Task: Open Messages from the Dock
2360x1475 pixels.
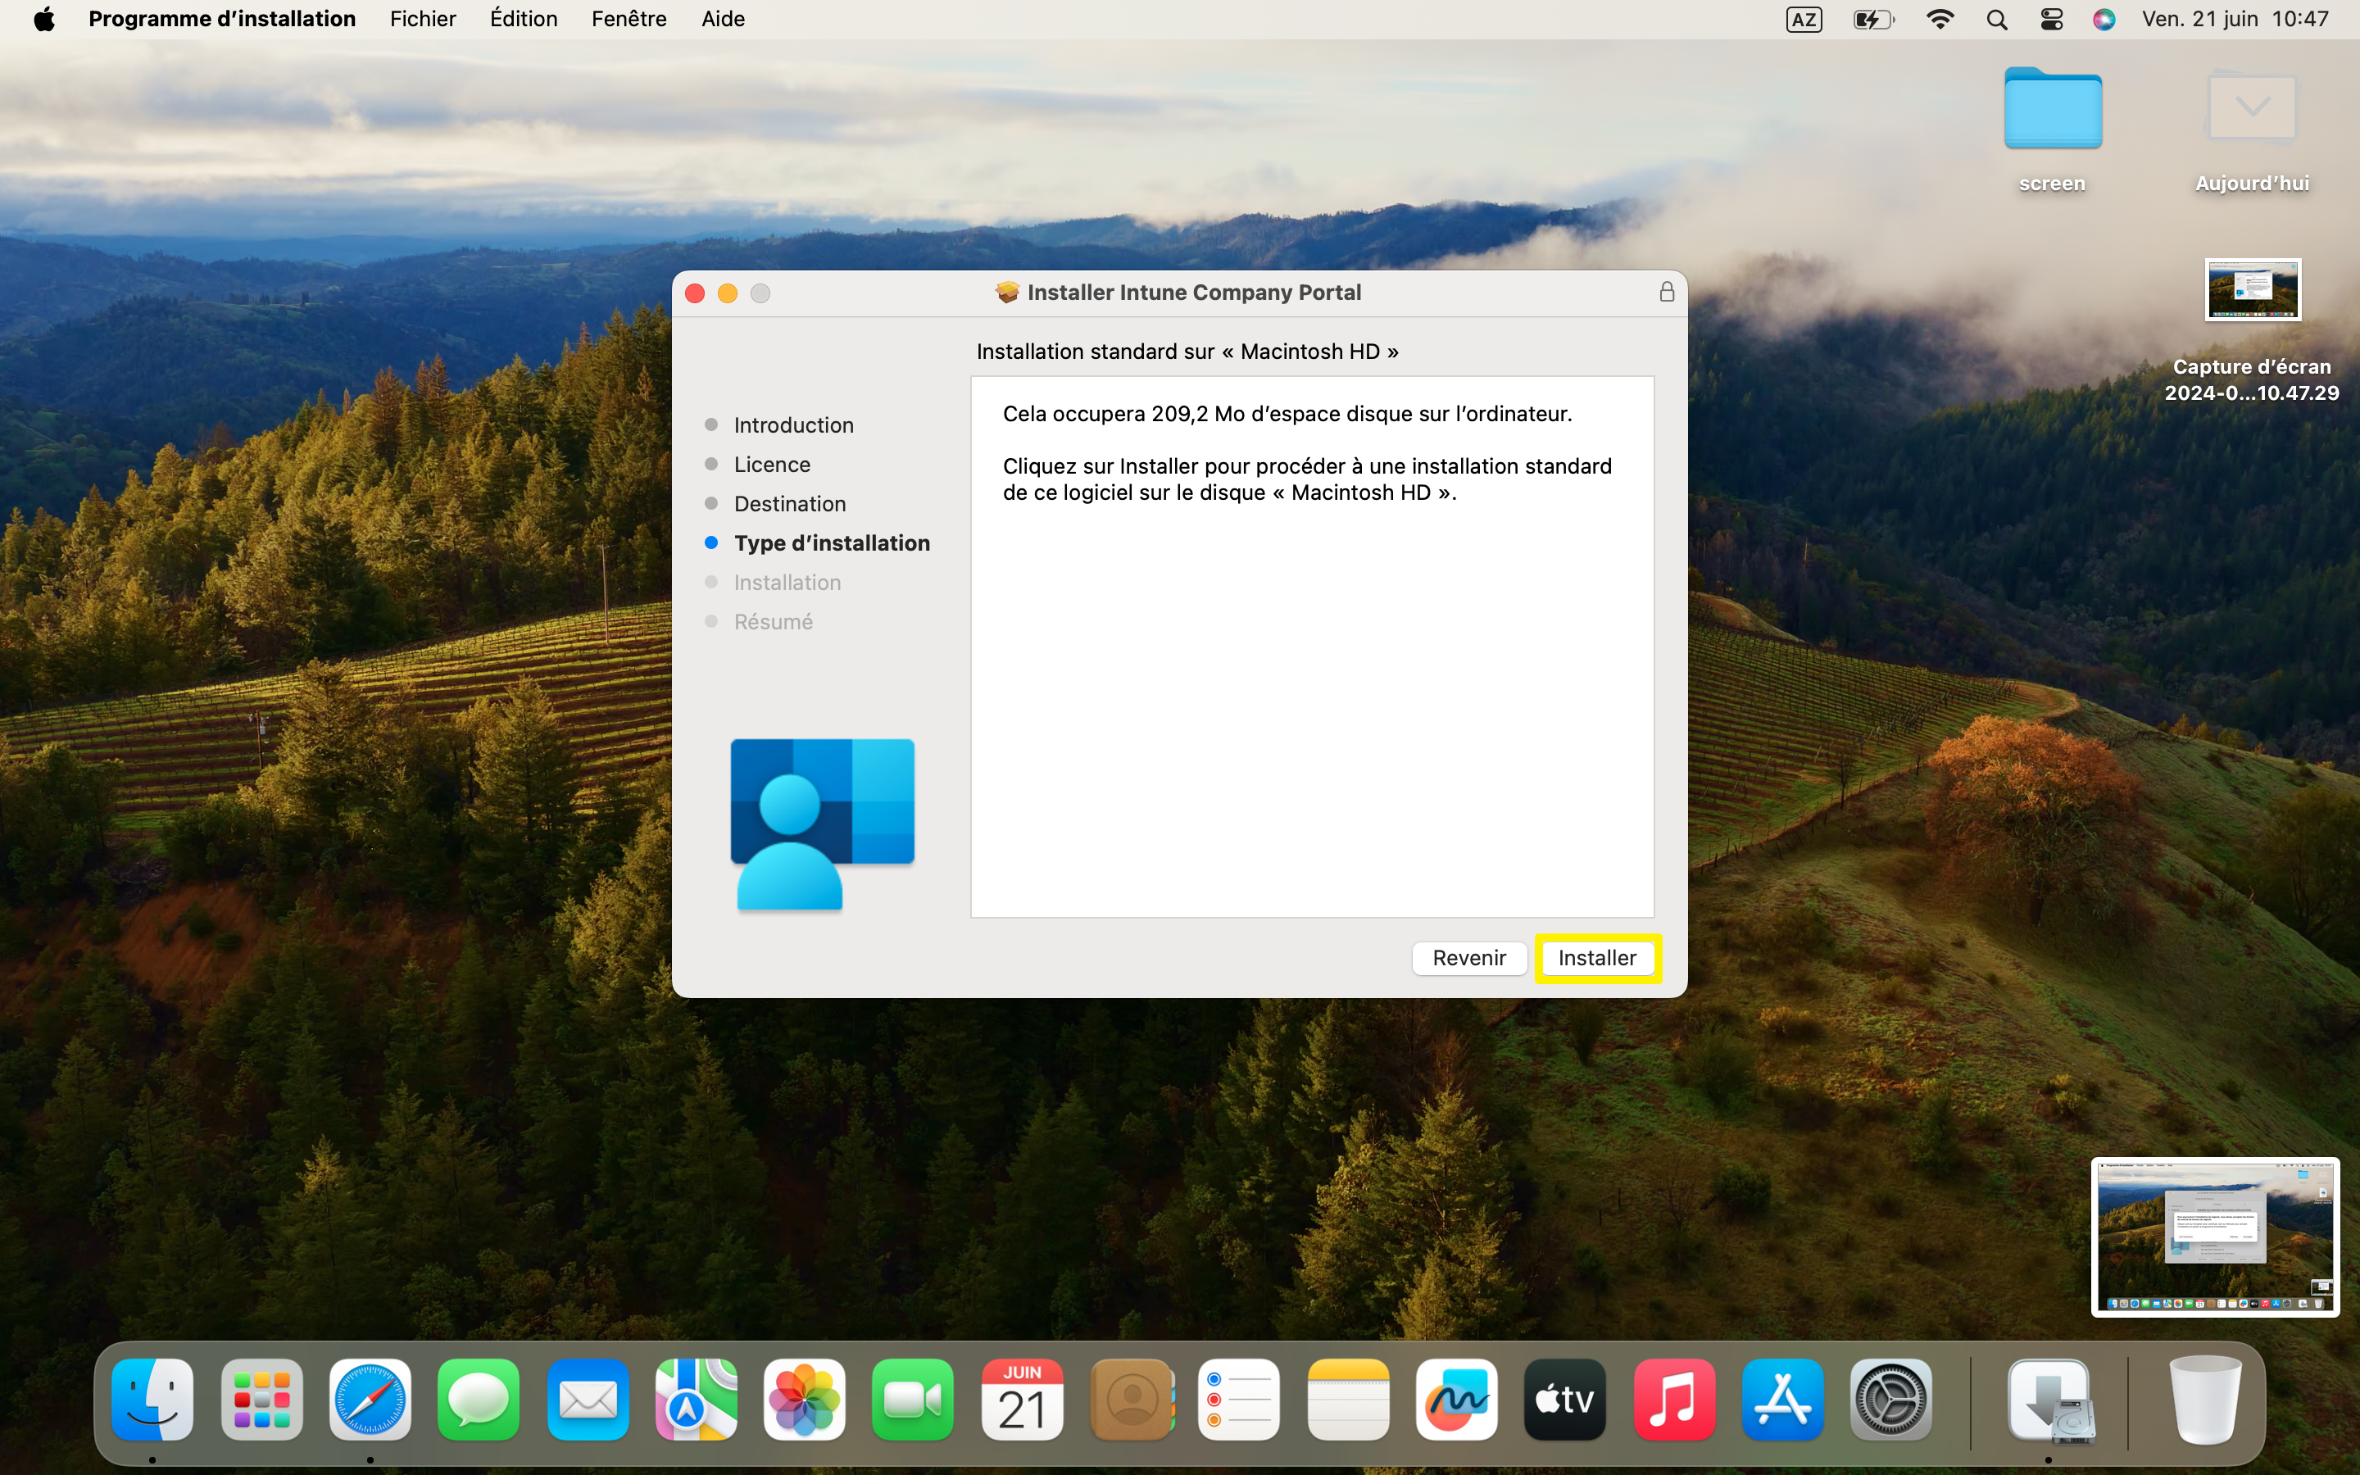Action: tap(479, 1399)
